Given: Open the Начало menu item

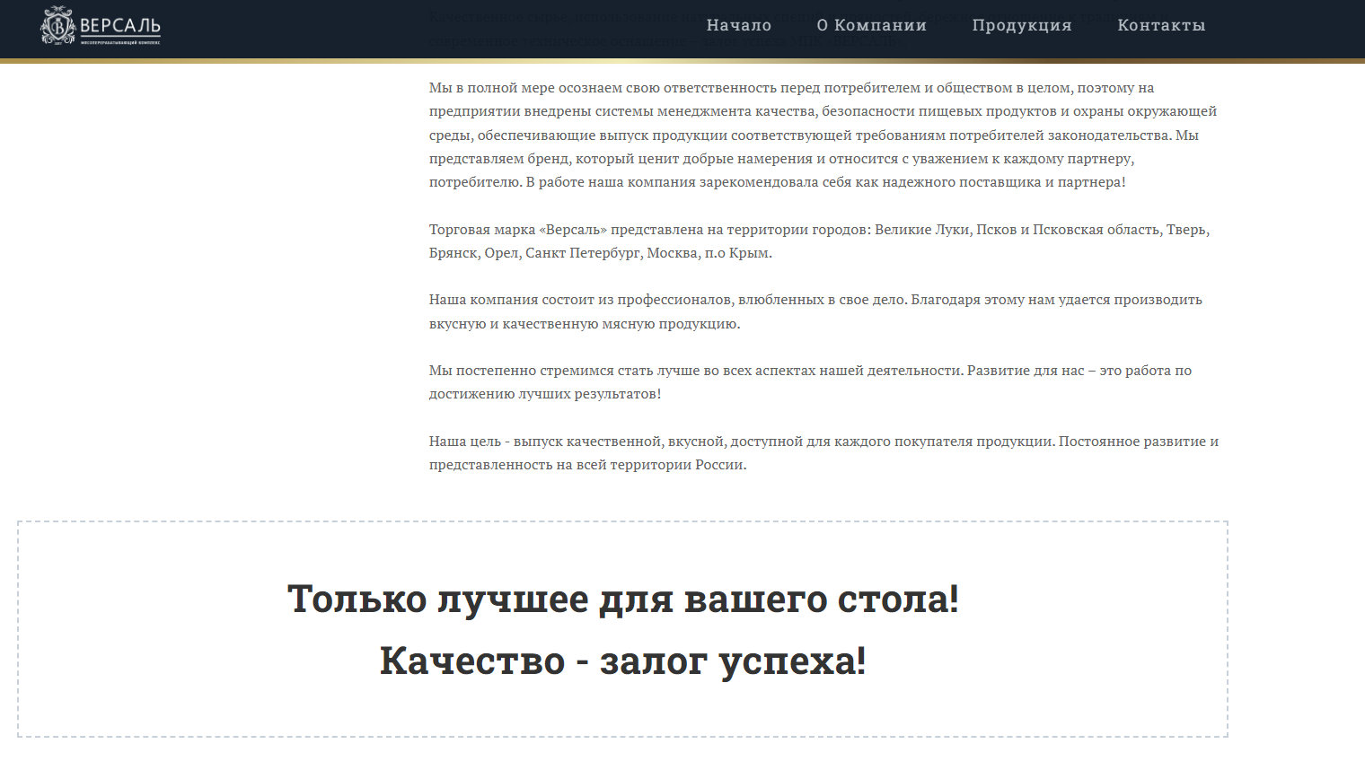Looking at the screenshot, I should coord(739,25).
